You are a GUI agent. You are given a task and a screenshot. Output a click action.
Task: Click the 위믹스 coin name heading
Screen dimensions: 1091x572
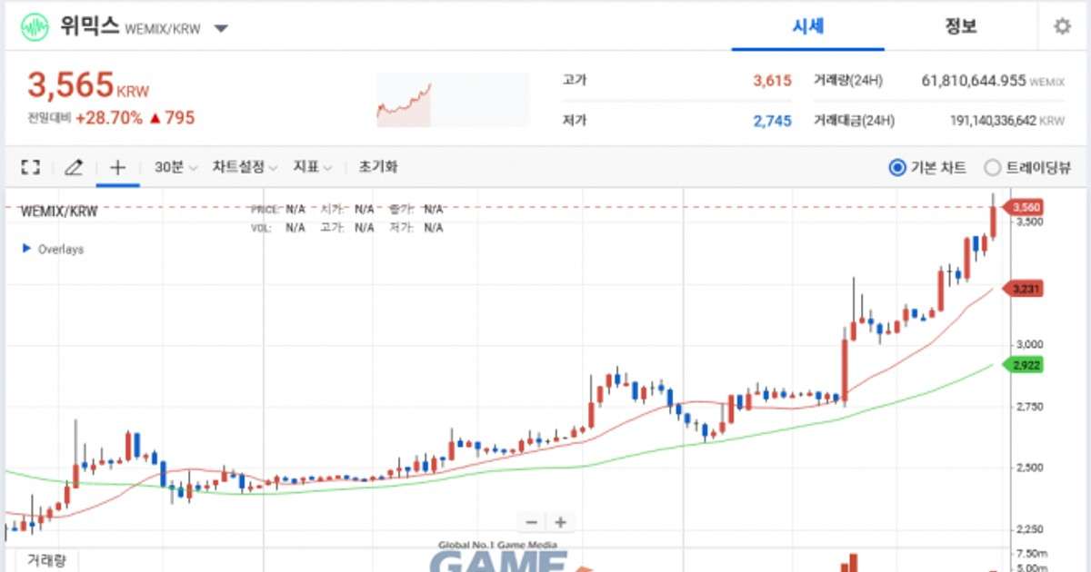(x=90, y=26)
